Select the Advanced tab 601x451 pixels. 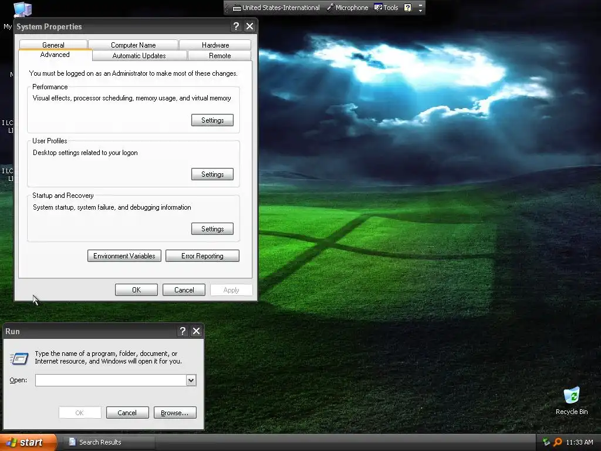tap(55, 55)
